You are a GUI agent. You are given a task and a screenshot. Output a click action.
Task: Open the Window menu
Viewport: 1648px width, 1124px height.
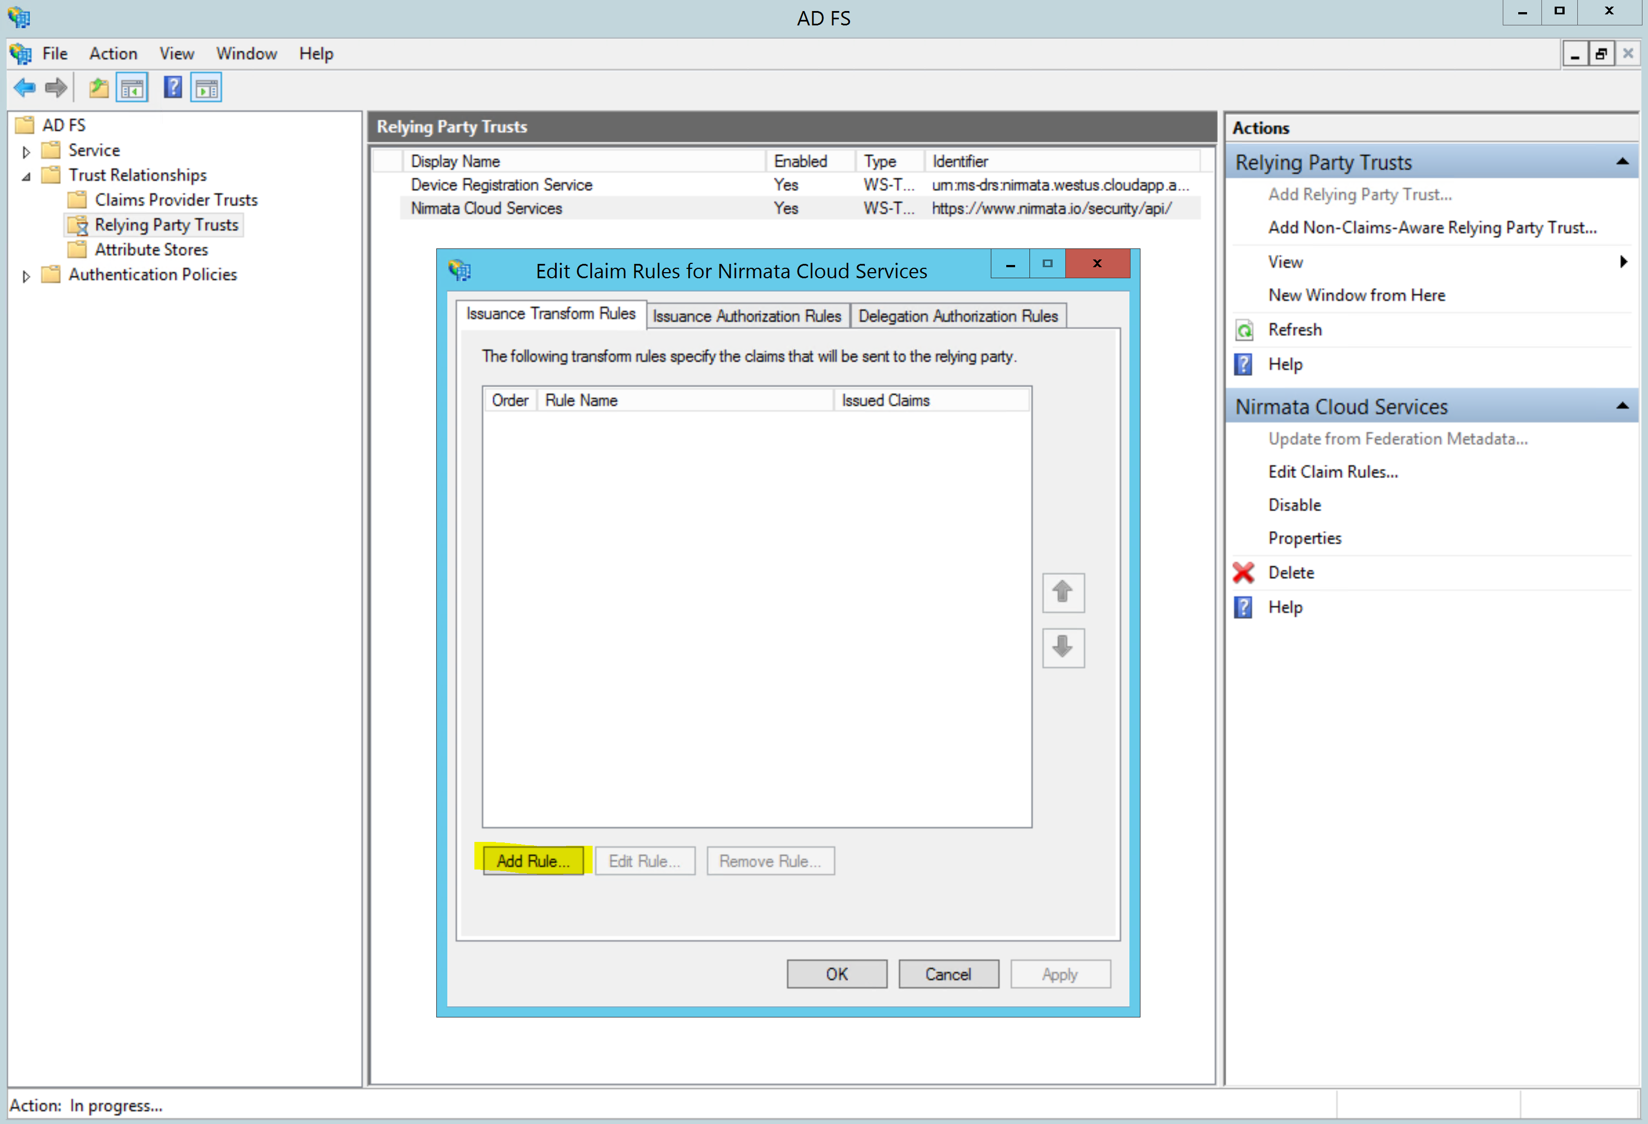click(x=246, y=54)
